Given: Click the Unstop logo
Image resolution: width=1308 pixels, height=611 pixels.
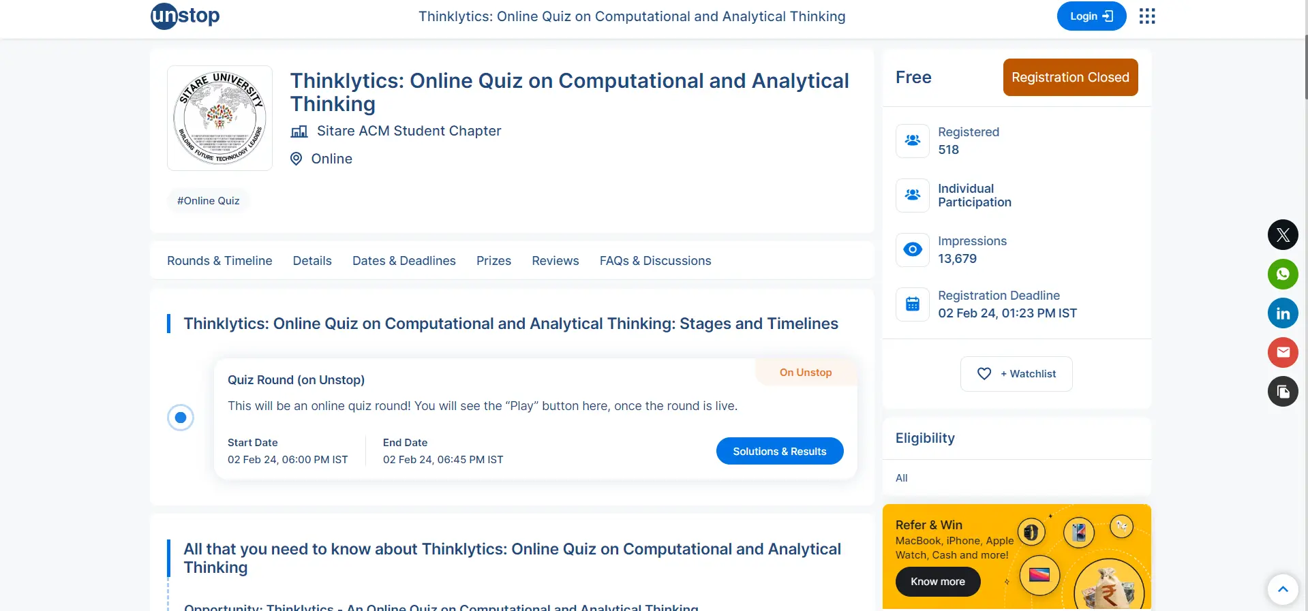Looking at the screenshot, I should click(185, 16).
